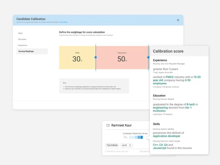
Task: Click the B-tech degree keyword
Action: click(x=191, y=104)
